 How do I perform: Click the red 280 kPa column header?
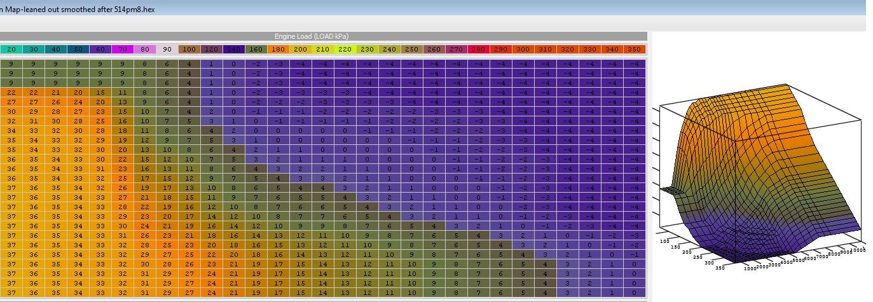[478, 49]
